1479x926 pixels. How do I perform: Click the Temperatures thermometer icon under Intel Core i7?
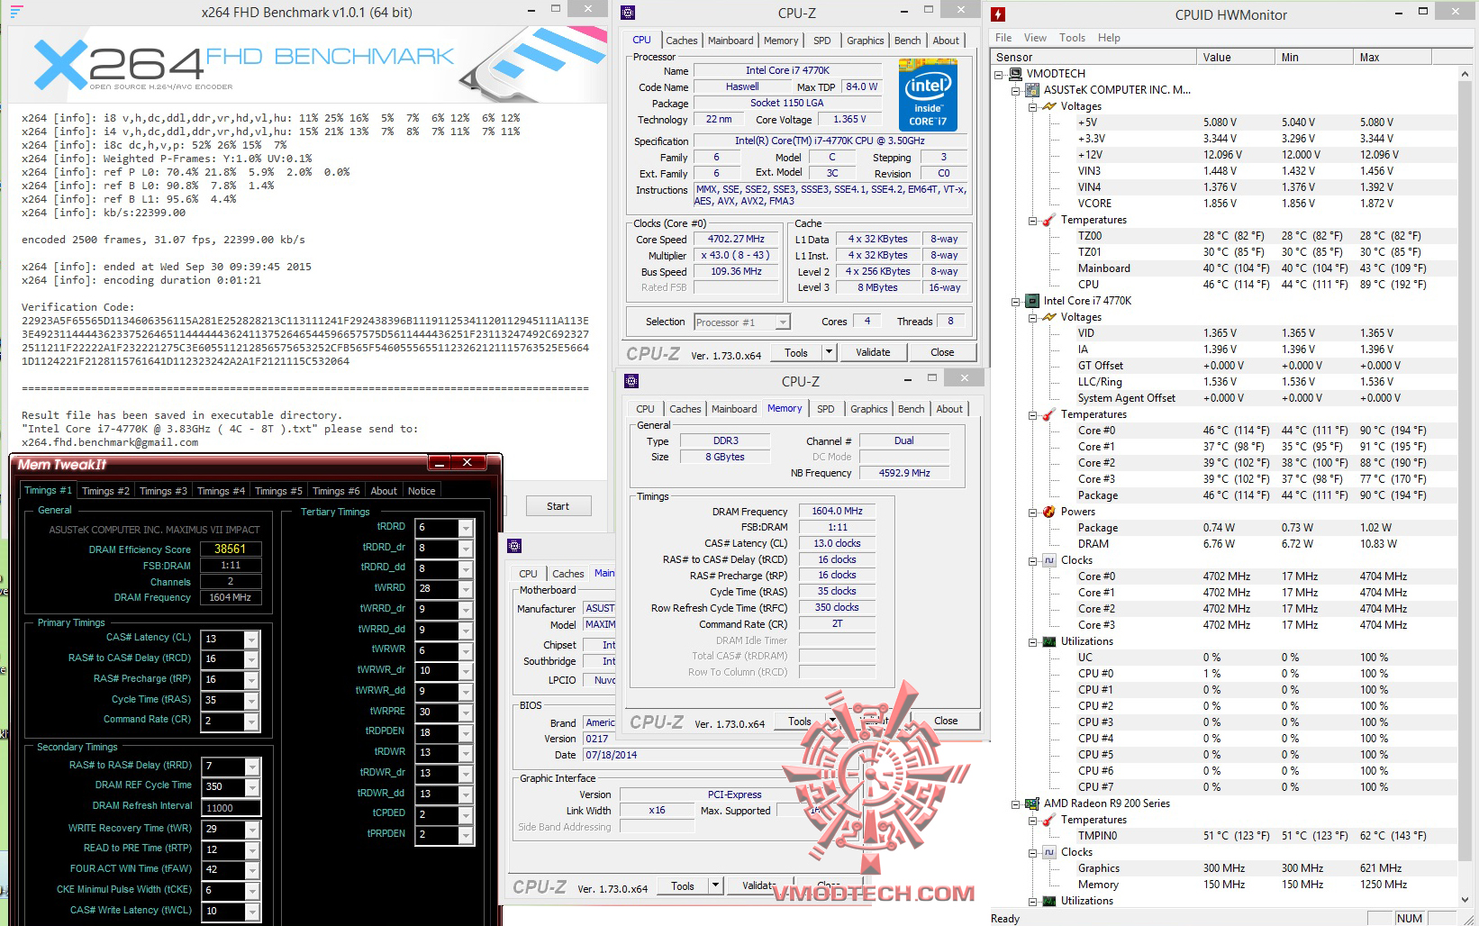[x=1048, y=414]
